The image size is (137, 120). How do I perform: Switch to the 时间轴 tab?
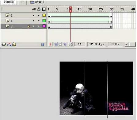tap(9, 2)
